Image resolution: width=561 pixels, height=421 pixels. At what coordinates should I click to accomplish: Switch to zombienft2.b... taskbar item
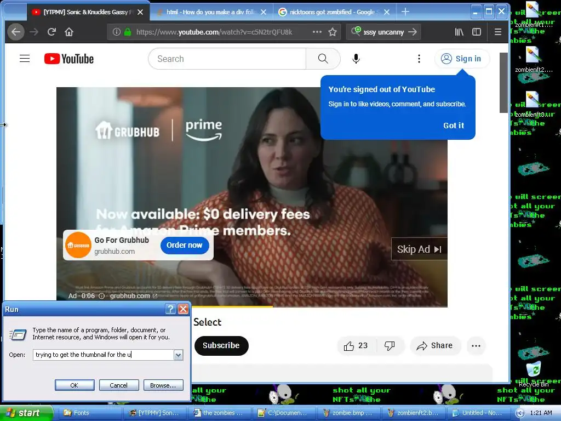click(414, 413)
